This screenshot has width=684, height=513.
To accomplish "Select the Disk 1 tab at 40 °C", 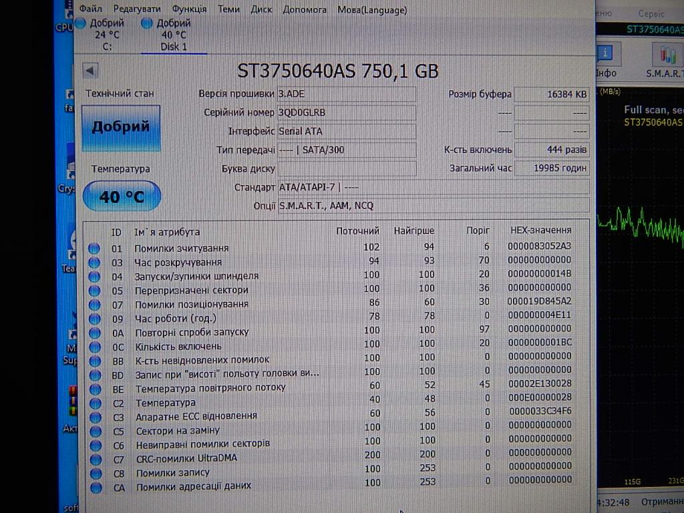I will click(174, 35).
